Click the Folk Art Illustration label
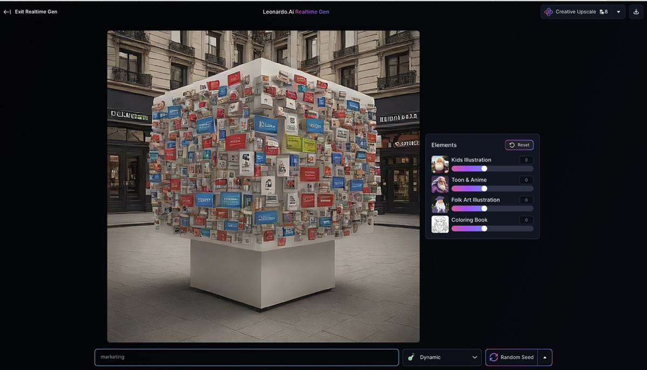This screenshot has width=647, height=370. [x=476, y=200]
